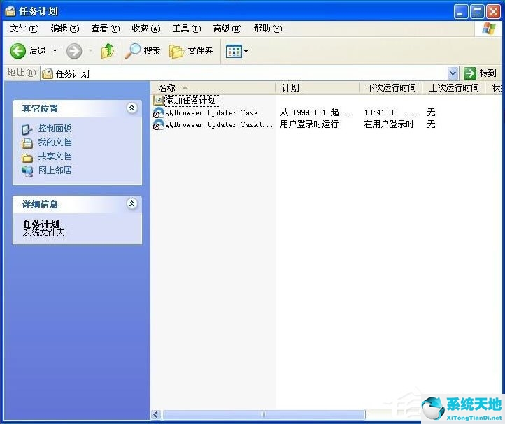Viewport: 505px width, 424px height.
Task: Sort by the 名称 column header
Action: (x=213, y=87)
